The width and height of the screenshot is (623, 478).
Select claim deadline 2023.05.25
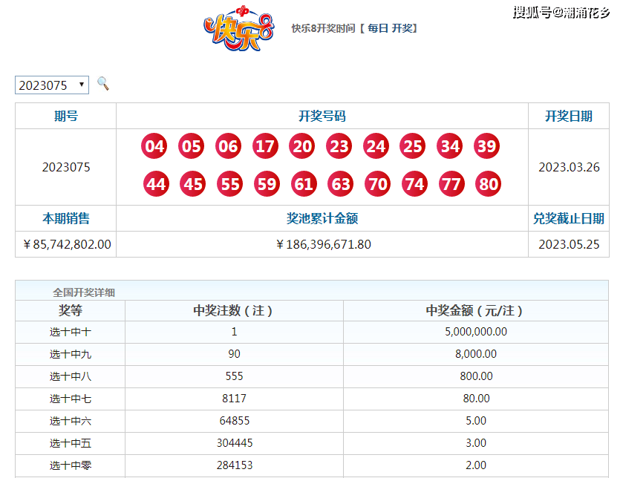coord(569,244)
